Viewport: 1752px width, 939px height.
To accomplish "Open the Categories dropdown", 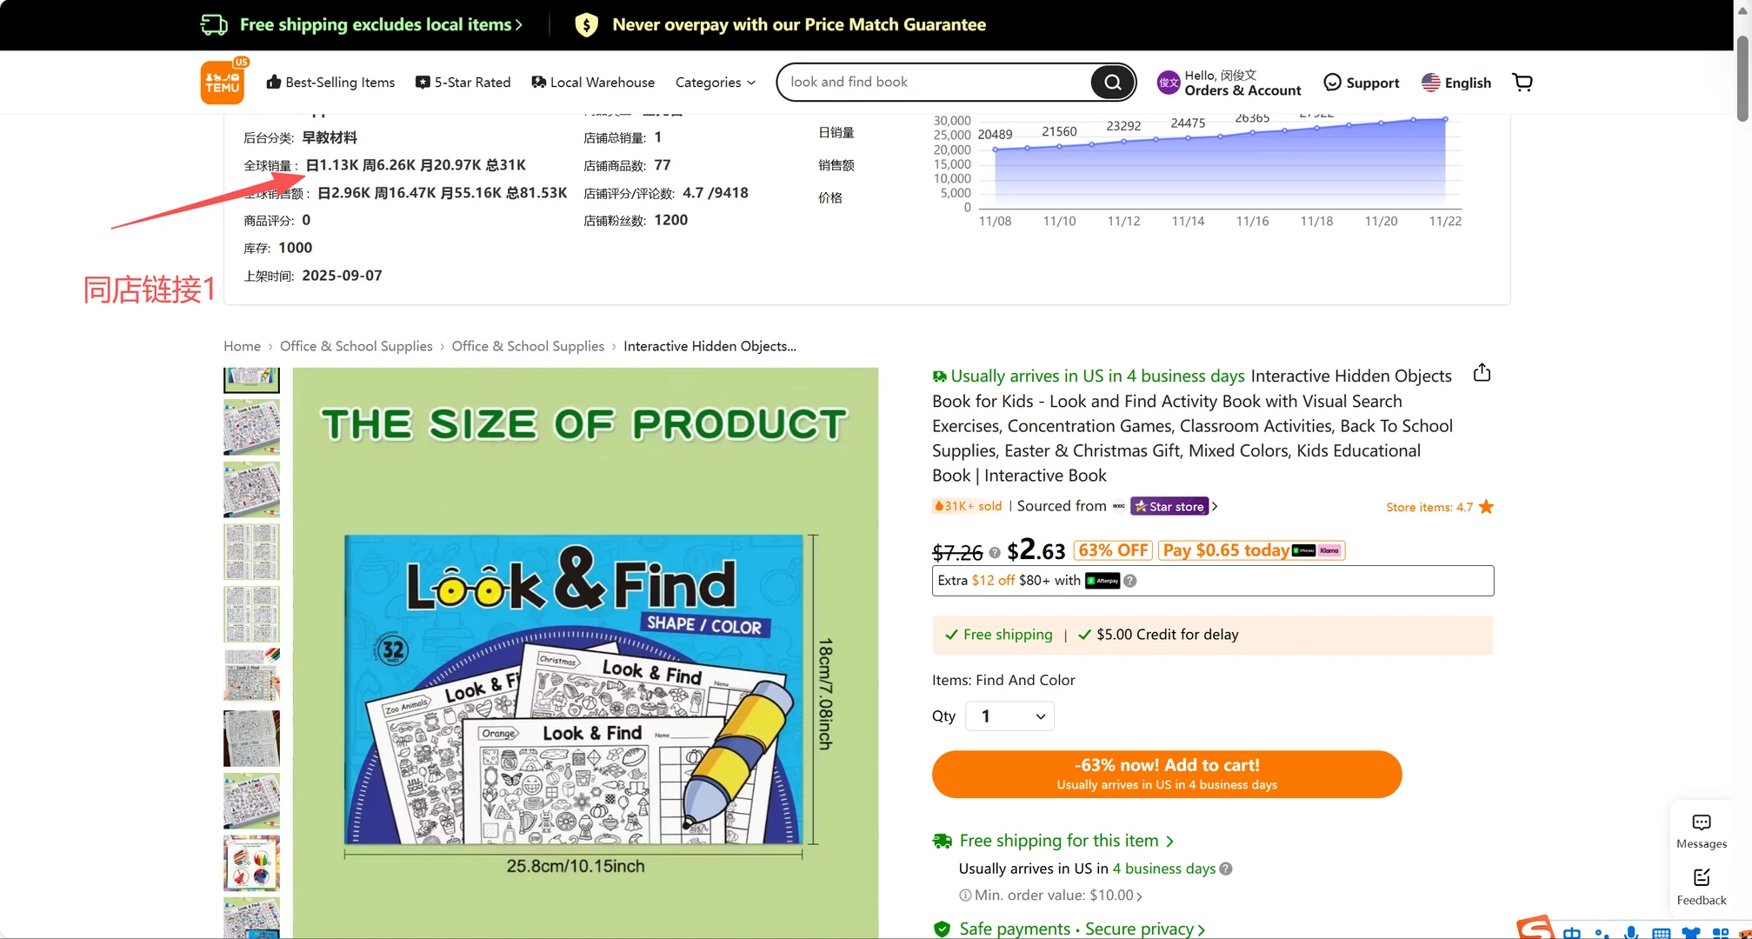I will point(715,82).
